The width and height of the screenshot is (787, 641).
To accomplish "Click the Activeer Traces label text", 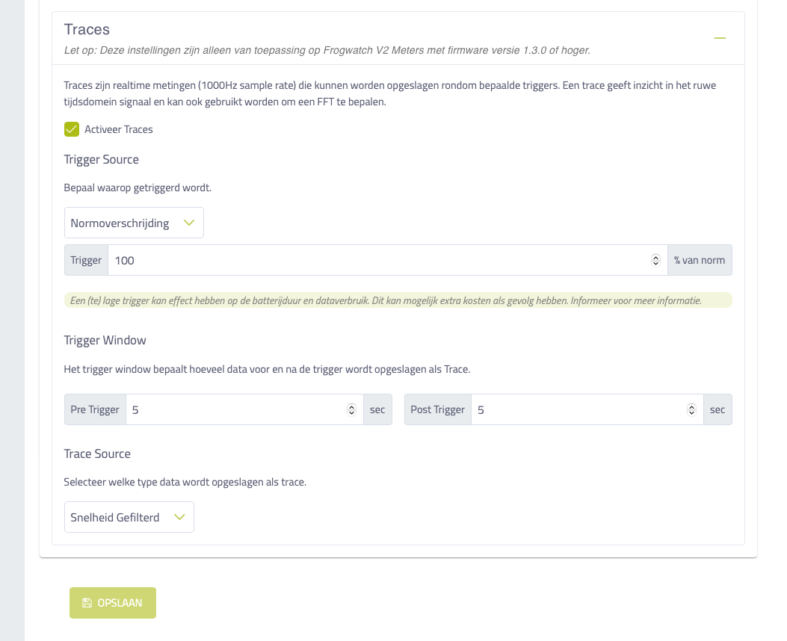I will [118, 129].
